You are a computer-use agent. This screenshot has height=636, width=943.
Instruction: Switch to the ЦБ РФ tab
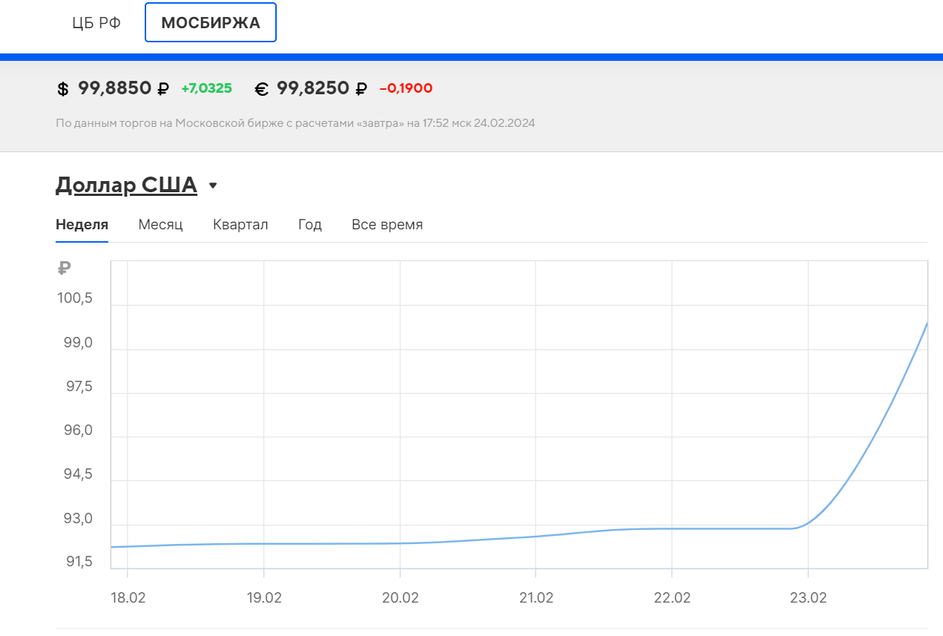point(96,23)
